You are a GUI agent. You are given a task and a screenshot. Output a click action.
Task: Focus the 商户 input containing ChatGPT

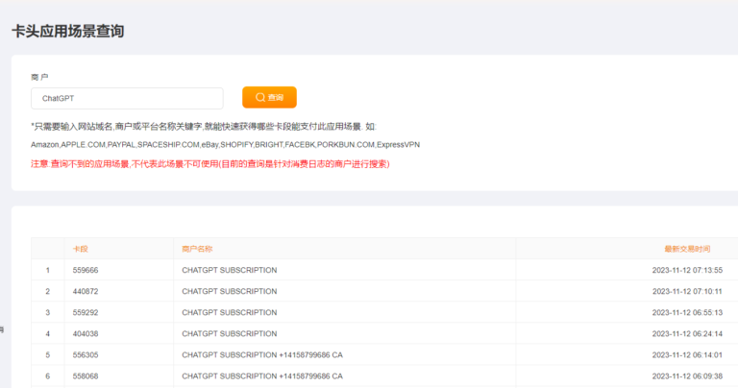pyautogui.click(x=127, y=98)
